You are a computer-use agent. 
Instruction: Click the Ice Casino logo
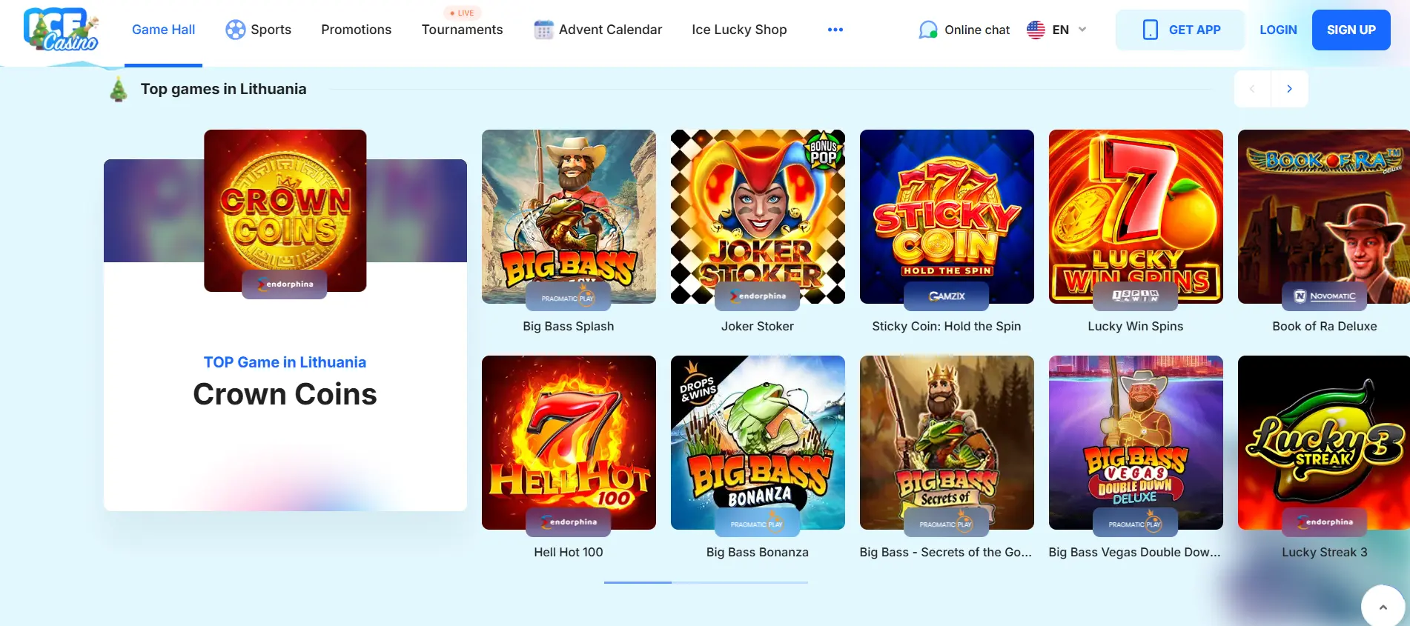[x=62, y=29]
